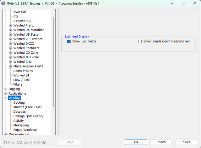Select Wanted VE Province label

pos(28,39)
